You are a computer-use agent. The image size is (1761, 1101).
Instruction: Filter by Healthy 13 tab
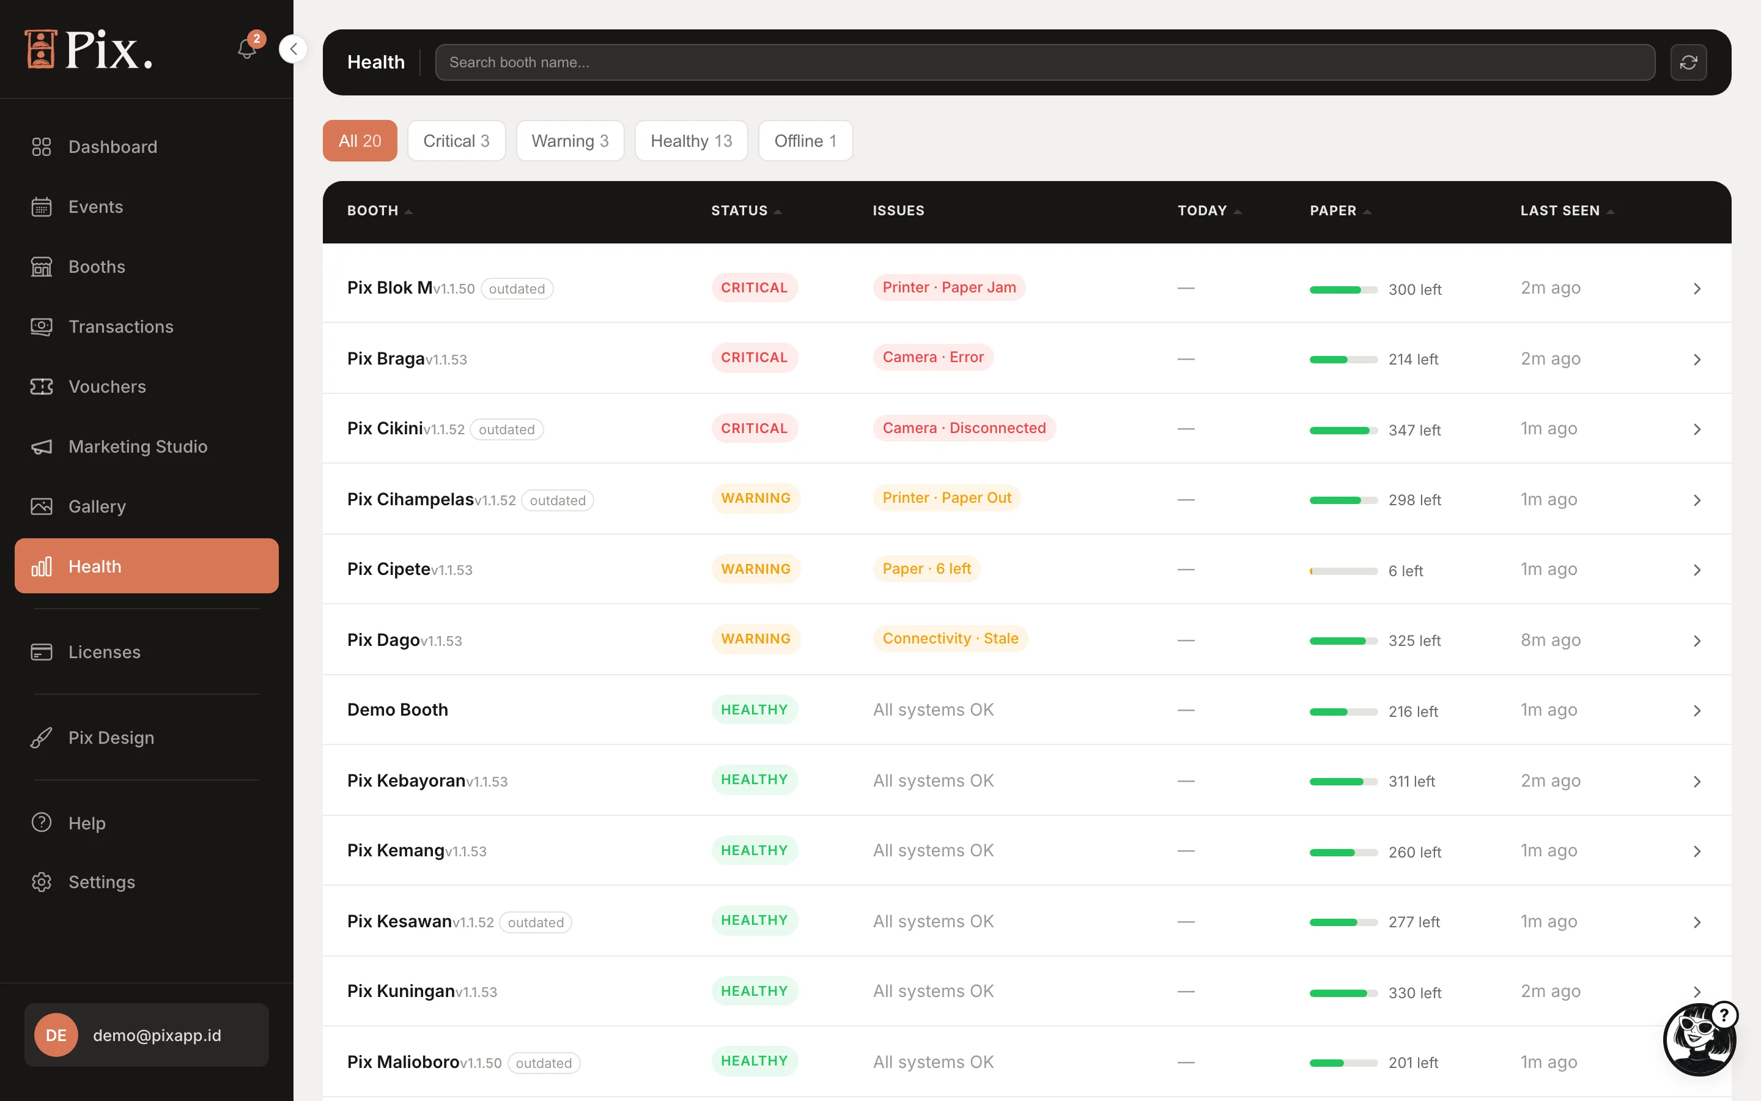tap(692, 141)
